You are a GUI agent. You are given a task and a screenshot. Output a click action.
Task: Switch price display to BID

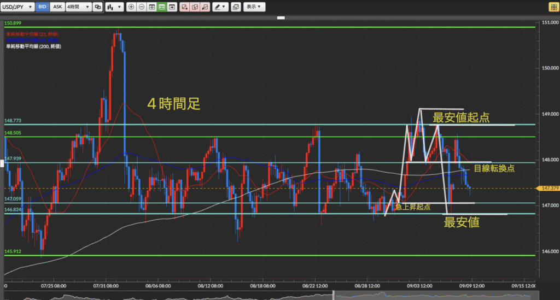(42, 7)
